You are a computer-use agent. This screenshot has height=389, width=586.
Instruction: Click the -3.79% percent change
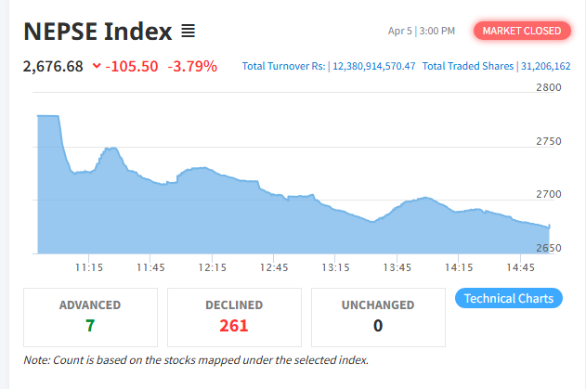pyautogui.click(x=192, y=67)
